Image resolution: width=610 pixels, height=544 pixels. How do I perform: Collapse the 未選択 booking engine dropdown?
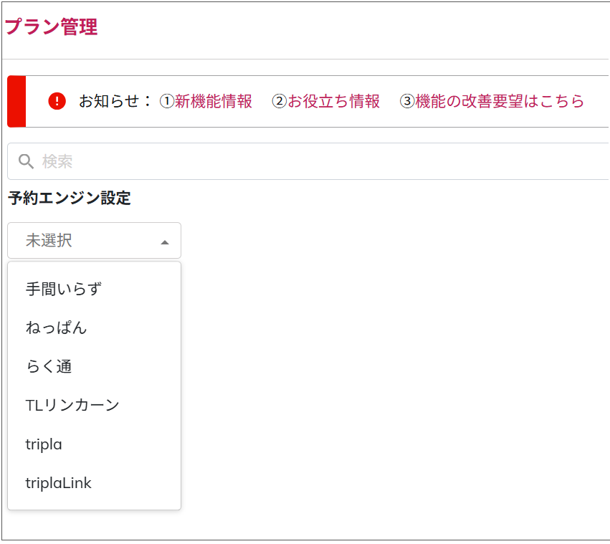[x=94, y=241]
